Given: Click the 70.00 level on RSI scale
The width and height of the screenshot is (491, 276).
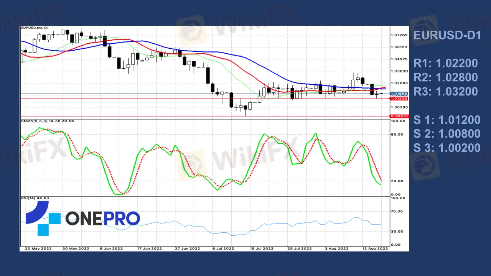Looking at the screenshot, I should point(397,211).
